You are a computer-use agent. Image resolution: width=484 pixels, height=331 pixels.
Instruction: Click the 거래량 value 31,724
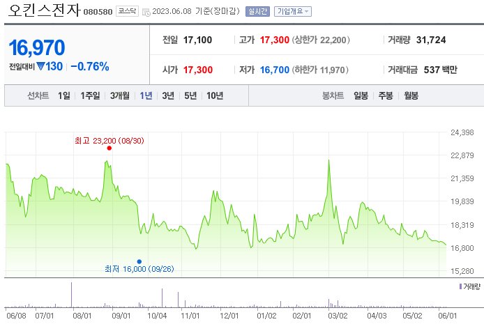click(x=431, y=40)
